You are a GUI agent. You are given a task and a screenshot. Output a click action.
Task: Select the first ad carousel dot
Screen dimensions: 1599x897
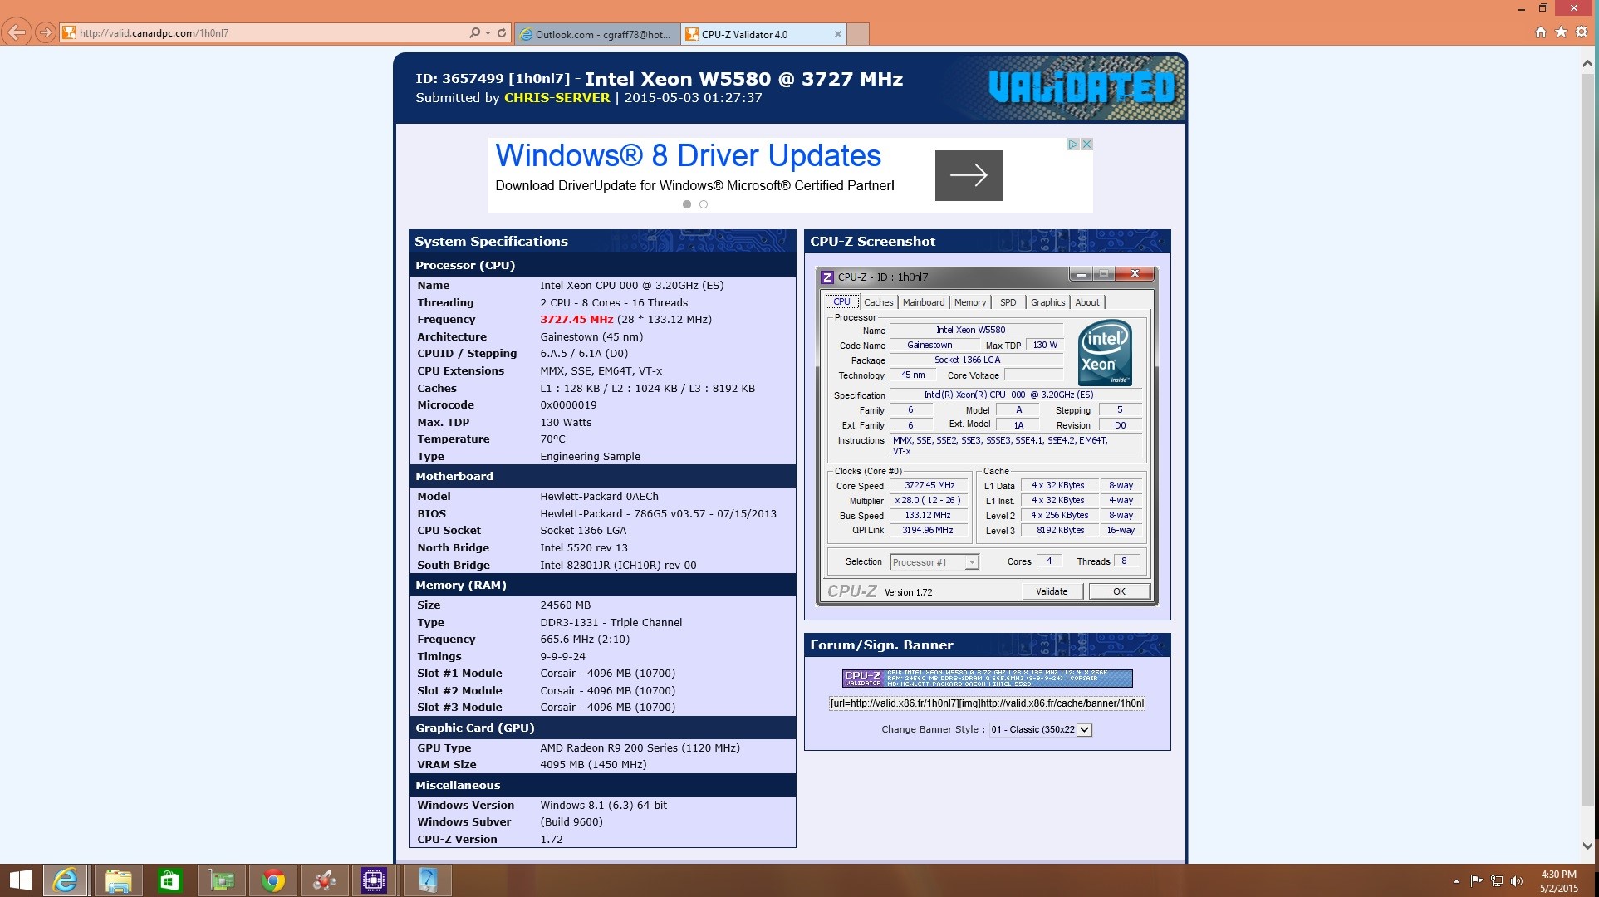tap(687, 204)
